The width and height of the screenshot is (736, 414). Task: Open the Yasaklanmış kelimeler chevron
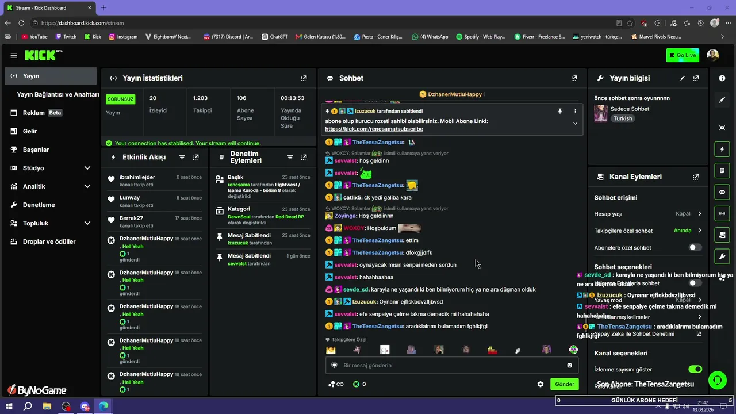(x=700, y=317)
